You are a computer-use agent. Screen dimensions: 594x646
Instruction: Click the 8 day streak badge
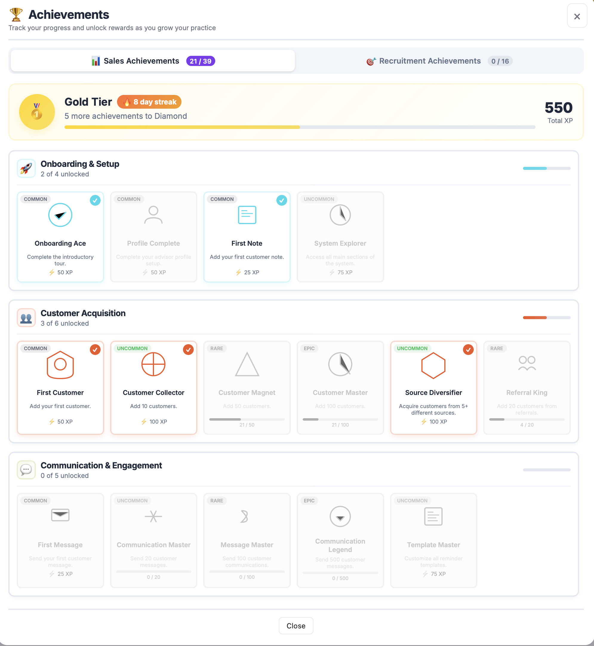(x=150, y=102)
